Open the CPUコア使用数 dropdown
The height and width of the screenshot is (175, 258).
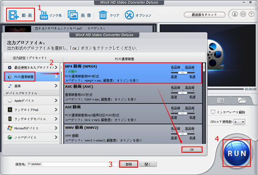[240, 122]
